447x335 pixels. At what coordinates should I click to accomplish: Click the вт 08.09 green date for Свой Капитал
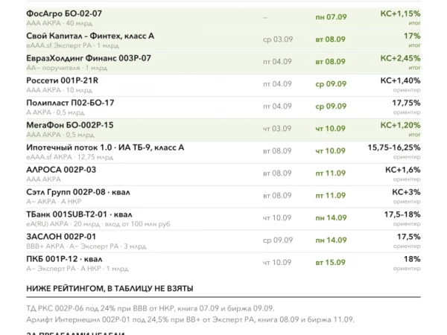tap(330, 39)
